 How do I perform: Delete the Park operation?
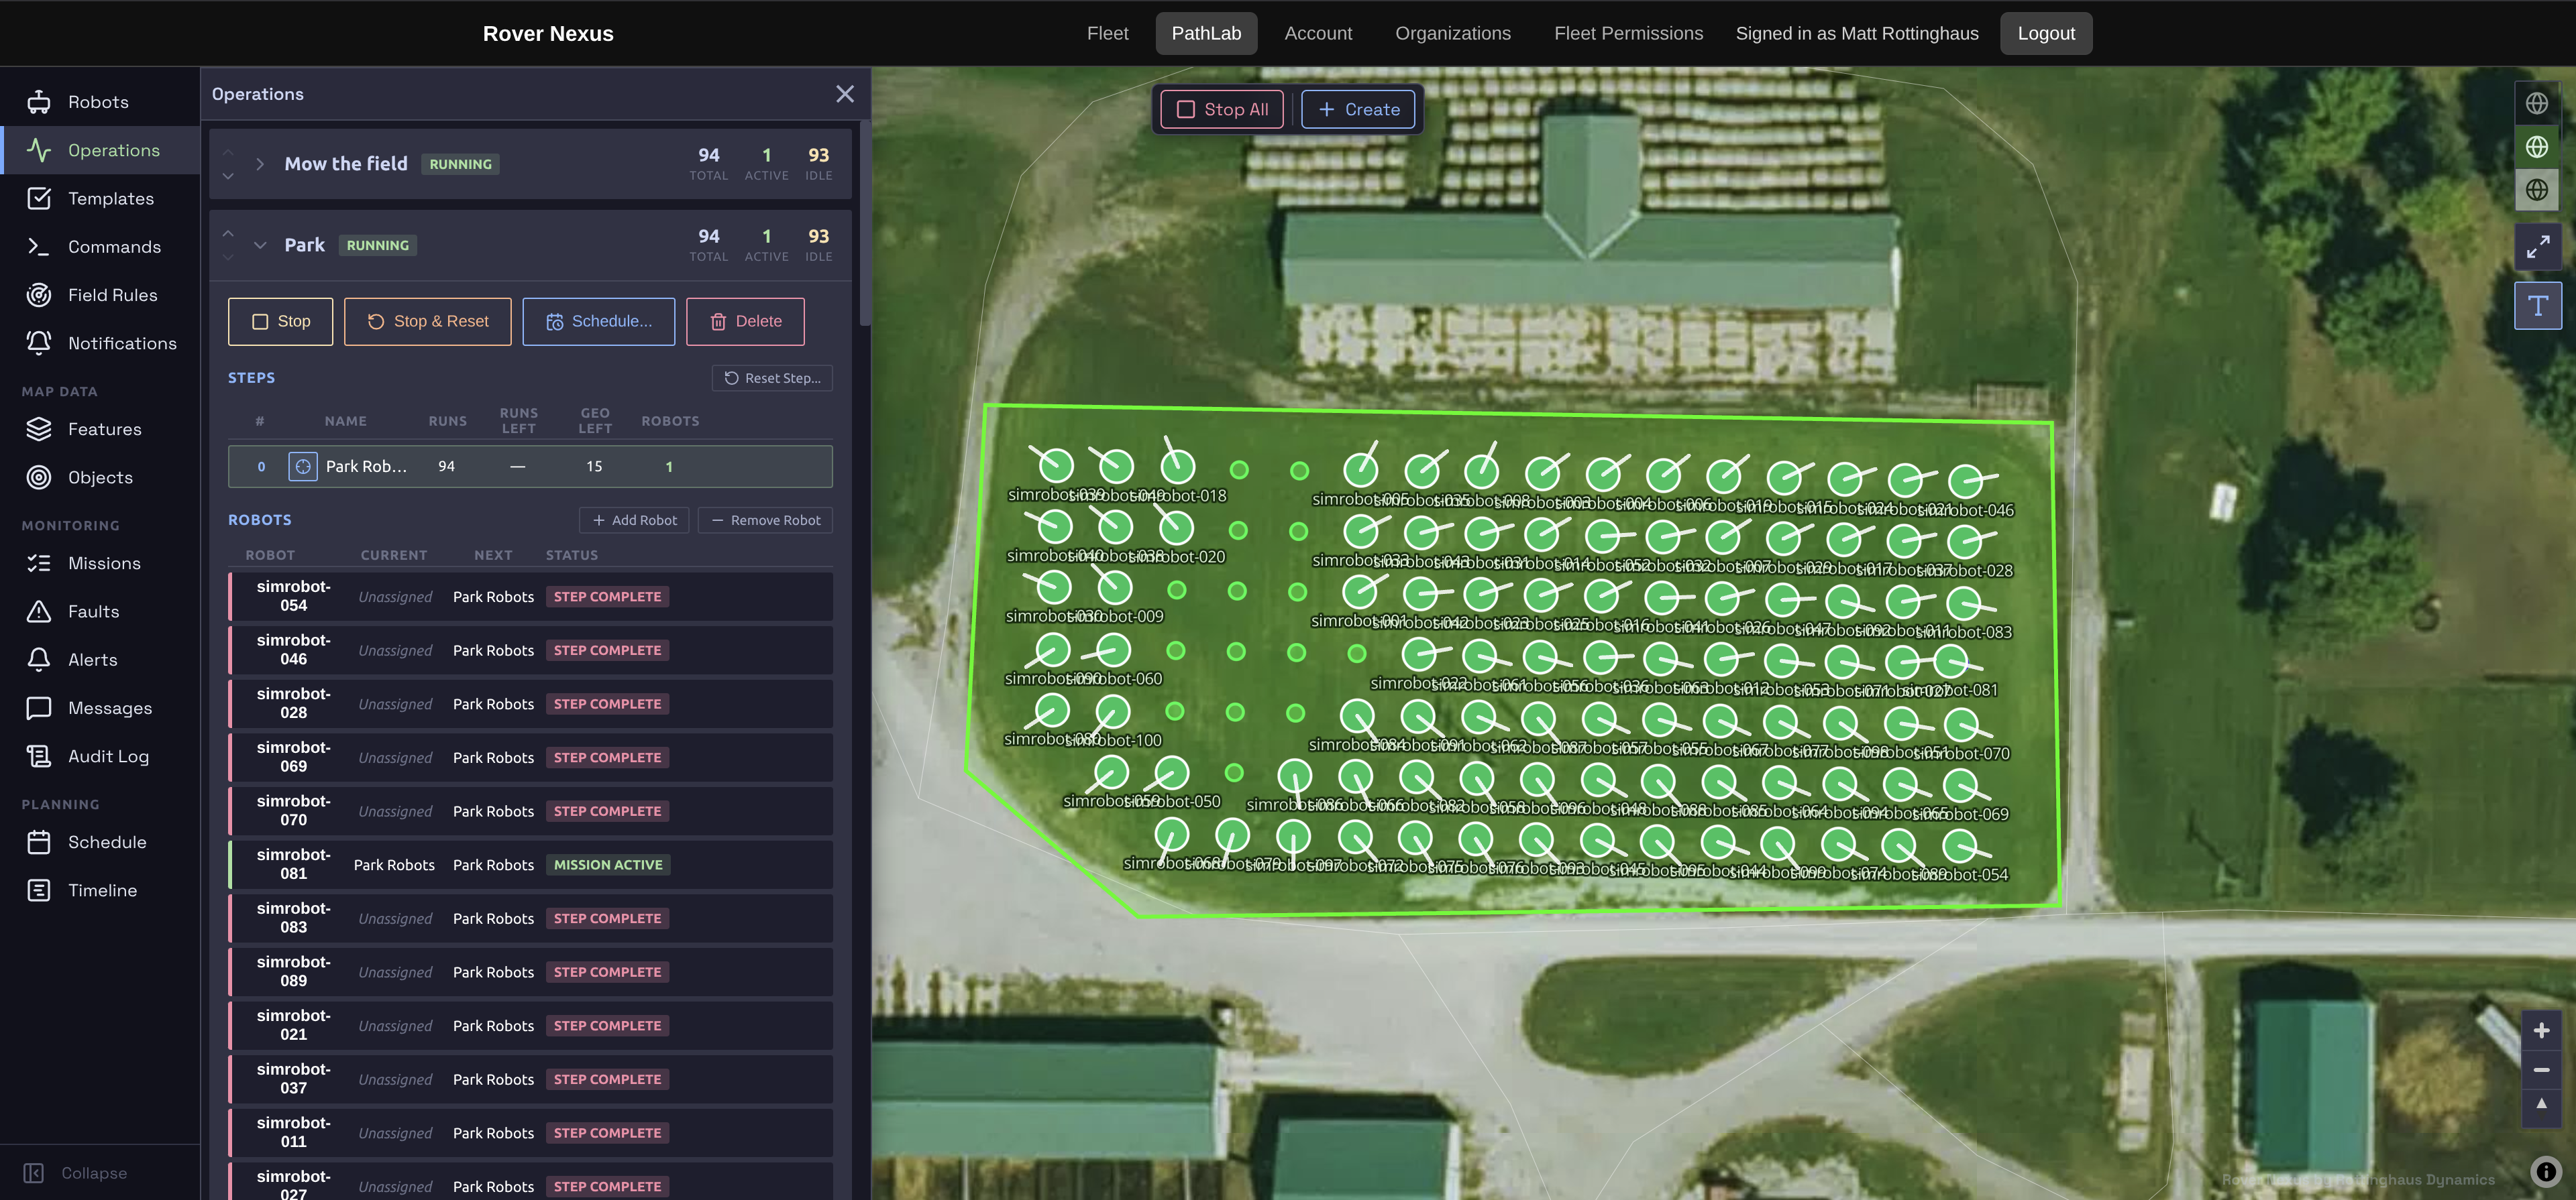(x=745, y=322)
